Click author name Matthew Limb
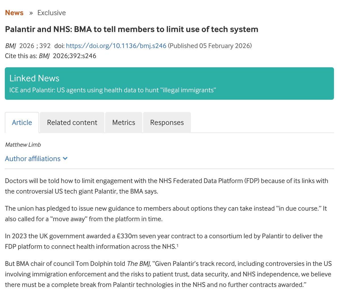The image size is (341, 295). (23, 145)
